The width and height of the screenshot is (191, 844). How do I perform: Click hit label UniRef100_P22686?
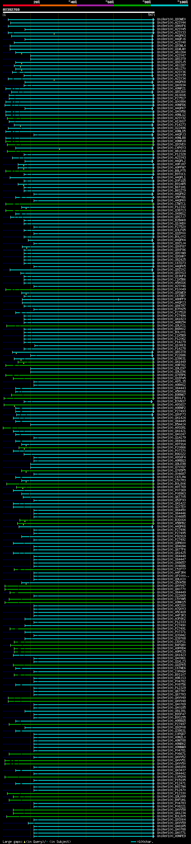coord(171,355)
